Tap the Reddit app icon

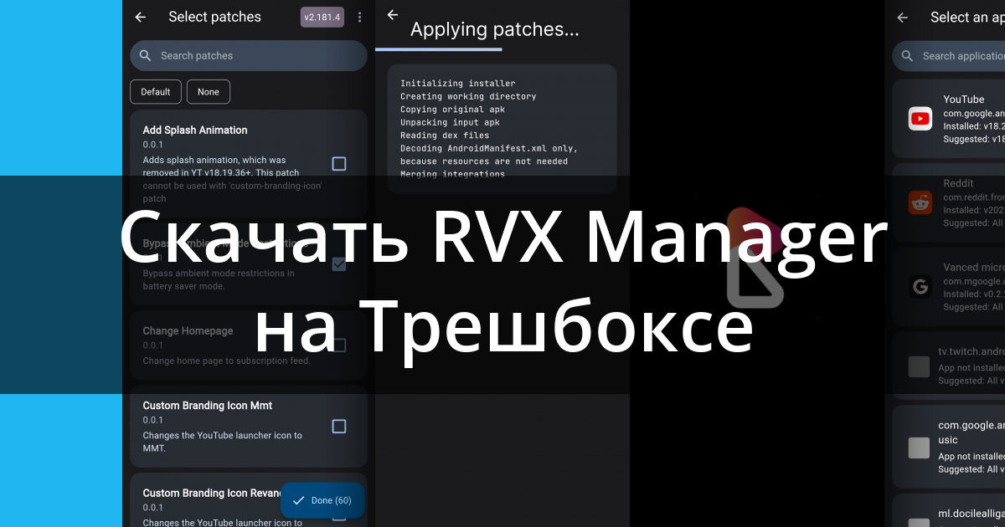920,202
